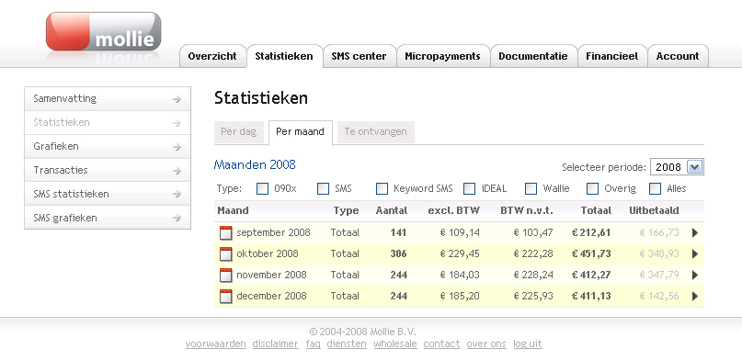The image size is (742, 360).
Task: Enable the Keyword SMS checkbox
Action: 382,189
